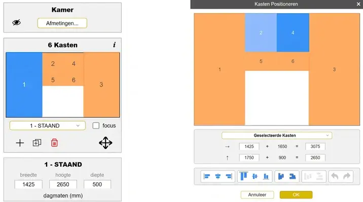Select cabinet 3 in the Kasten preview
This screenshot has width=363, height=202.
point(101,85)
